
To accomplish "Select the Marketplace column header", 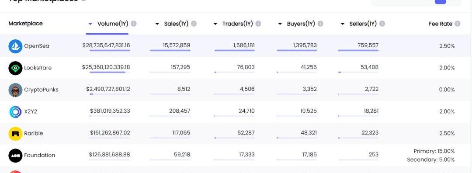I will (x=26, y=24).
